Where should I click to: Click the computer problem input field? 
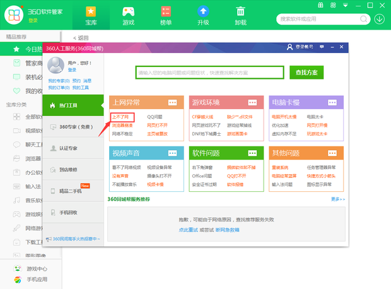(209, 73)
